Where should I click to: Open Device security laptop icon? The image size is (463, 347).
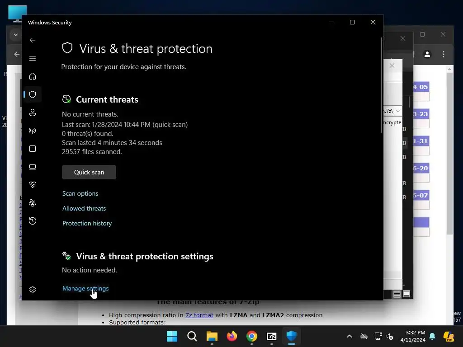(33, 167)
